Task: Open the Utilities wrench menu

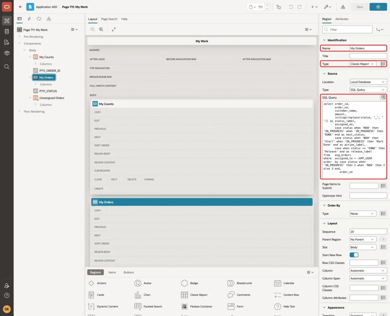Action: point(328,7)
